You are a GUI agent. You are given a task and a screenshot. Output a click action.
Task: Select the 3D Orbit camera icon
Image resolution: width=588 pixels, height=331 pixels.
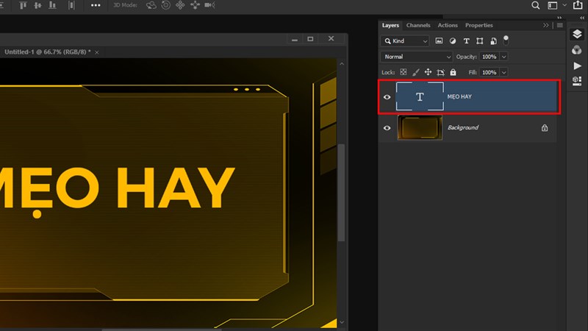(151, 5)
